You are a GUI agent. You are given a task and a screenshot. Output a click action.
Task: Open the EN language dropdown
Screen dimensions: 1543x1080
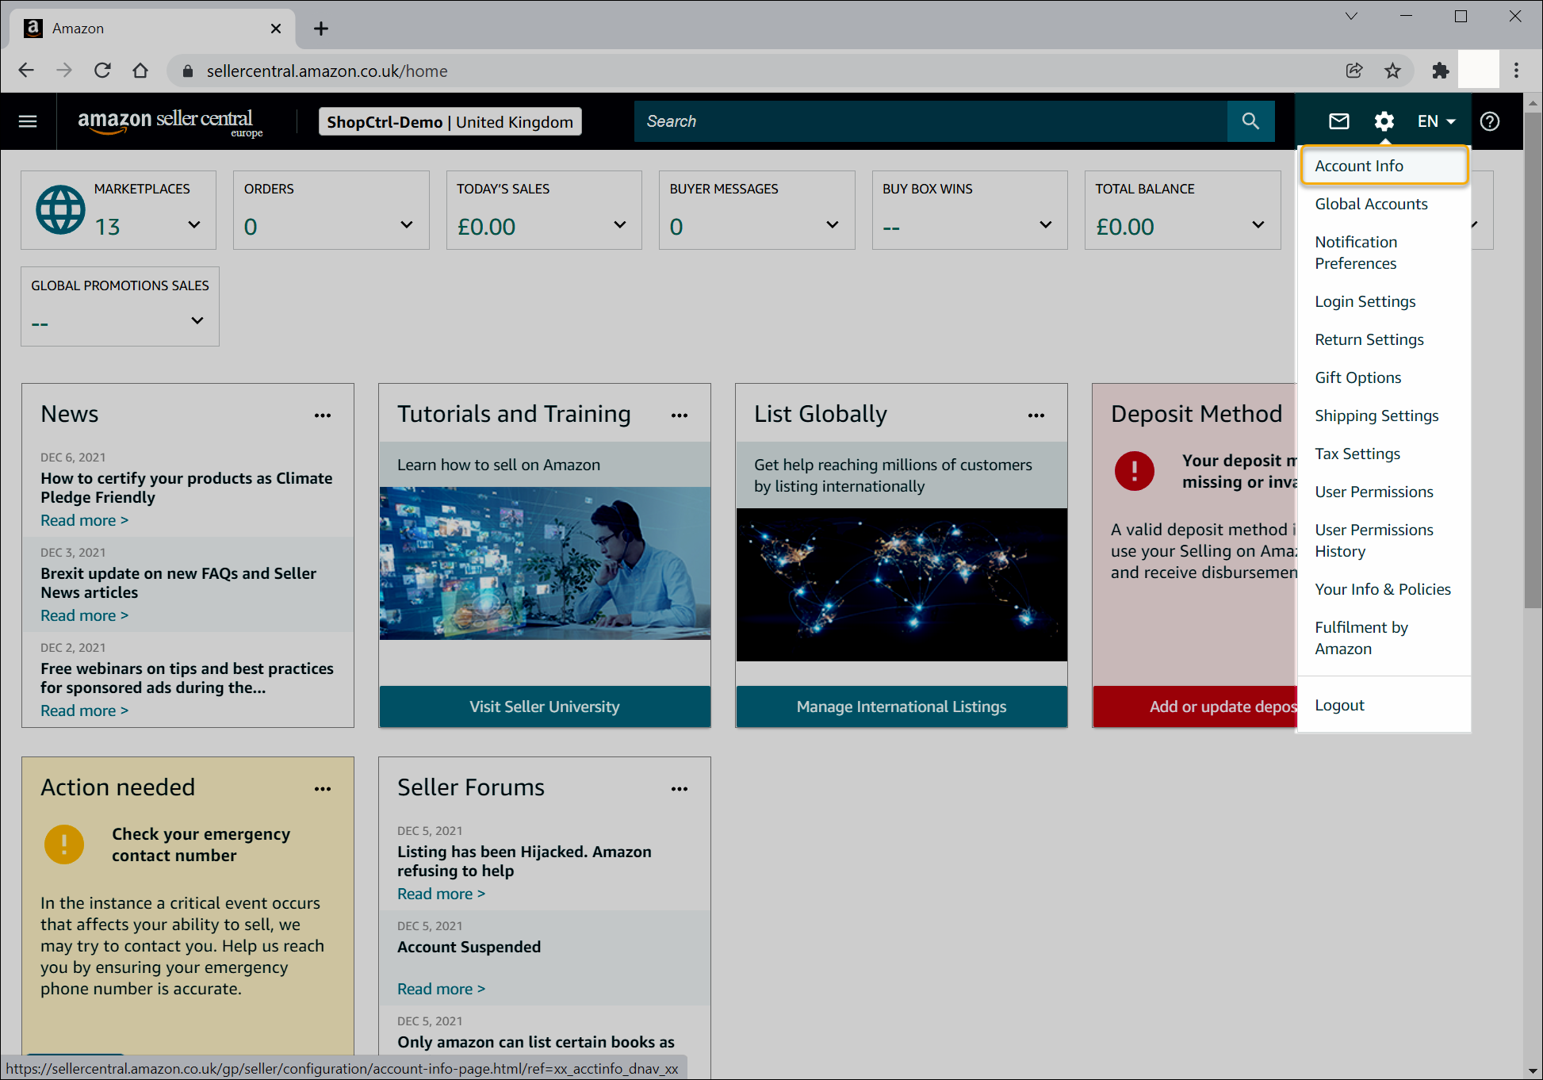pyautogui.click(x=1437, y=121)
